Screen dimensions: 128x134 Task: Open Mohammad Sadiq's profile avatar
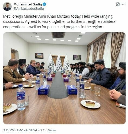[7, 7]
